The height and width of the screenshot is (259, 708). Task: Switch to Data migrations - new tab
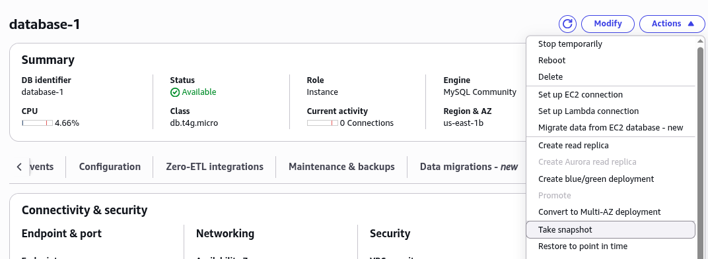[469, 167]
